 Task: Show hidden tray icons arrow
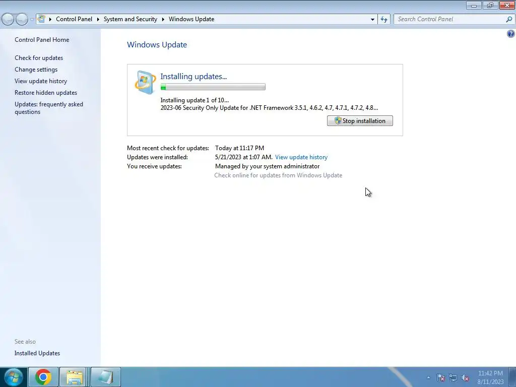point(428,377)
